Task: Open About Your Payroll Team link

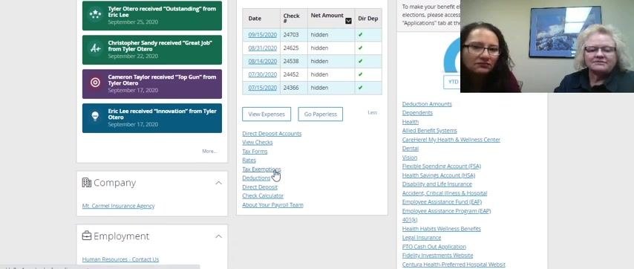Action: tap(272, 204)
